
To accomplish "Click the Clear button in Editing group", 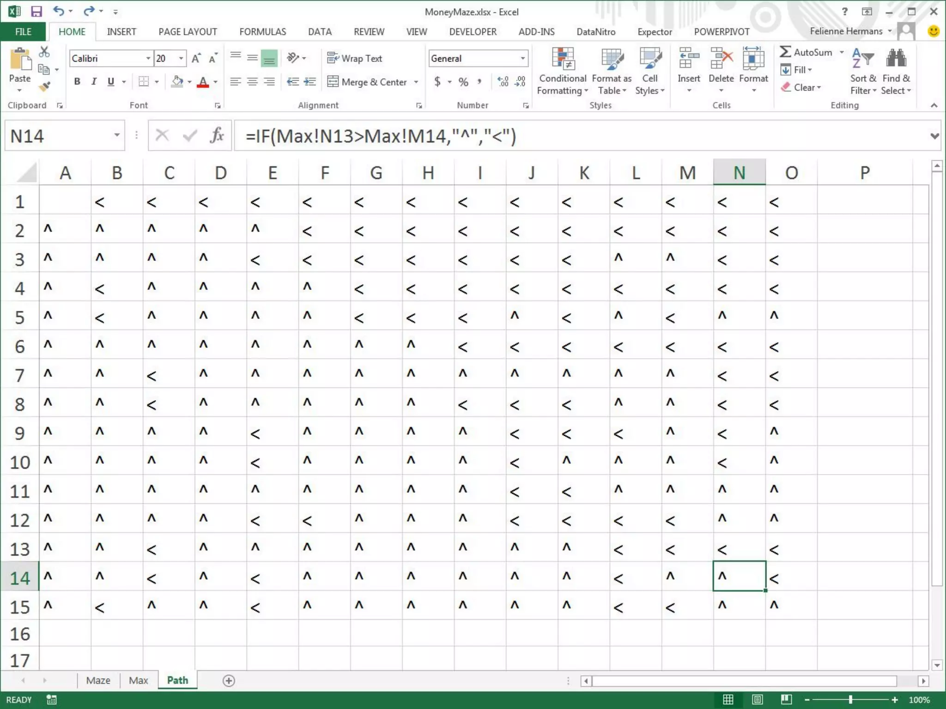I will 801,87.
